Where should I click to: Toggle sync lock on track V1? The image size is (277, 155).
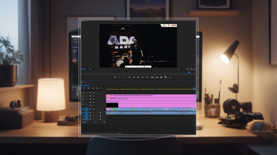(90, 109)
